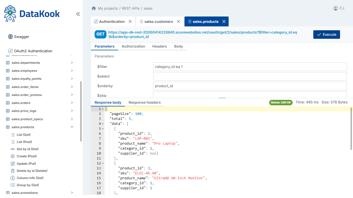Collapse the sidebar with double-chevron icon

[78, 14]
